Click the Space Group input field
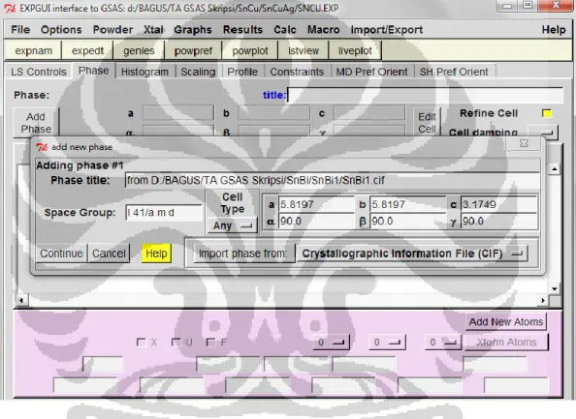This screenshot has height=419, width=576. coord(164,213)
